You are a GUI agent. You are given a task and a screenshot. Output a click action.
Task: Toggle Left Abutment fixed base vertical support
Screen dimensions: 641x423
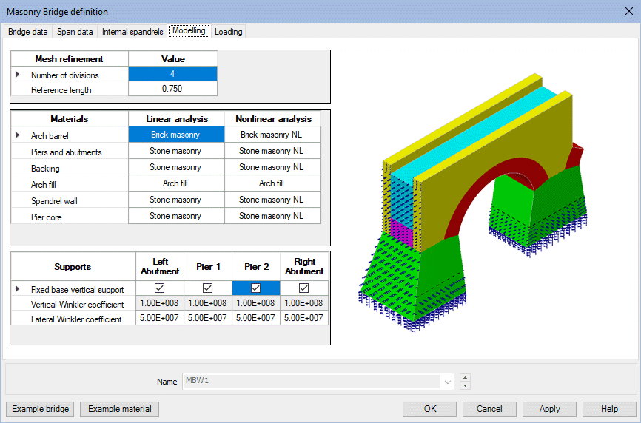point(159,288)
